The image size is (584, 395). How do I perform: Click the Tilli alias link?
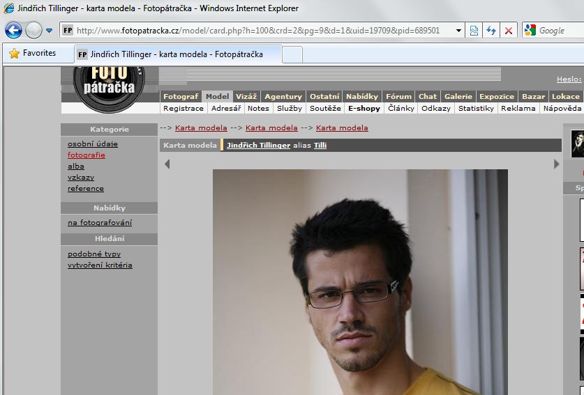tap(320, 146)
